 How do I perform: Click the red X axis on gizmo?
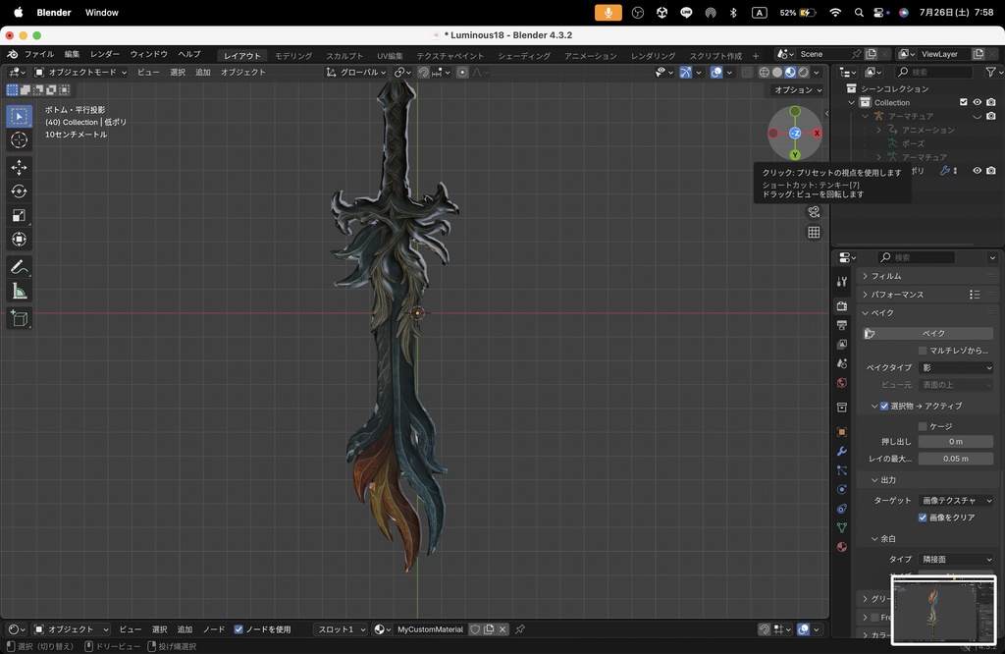[x=817, y=133]
